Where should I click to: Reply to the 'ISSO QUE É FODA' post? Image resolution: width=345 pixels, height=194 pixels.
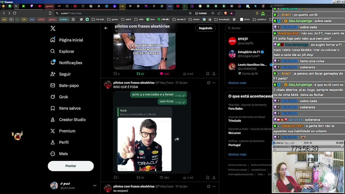tap(115, 178)
